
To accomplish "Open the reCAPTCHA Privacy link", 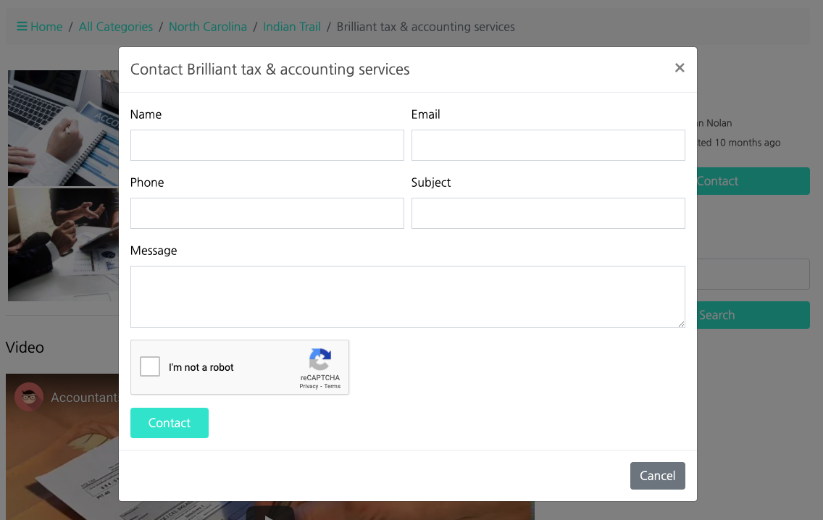I will click(309, 386).
